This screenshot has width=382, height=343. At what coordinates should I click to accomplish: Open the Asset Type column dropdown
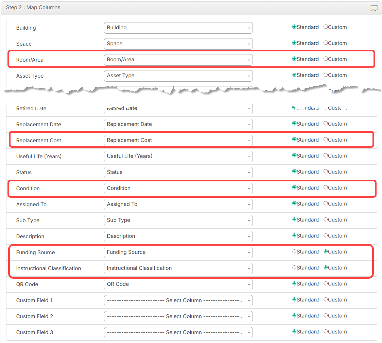click(x=178, y=76)
